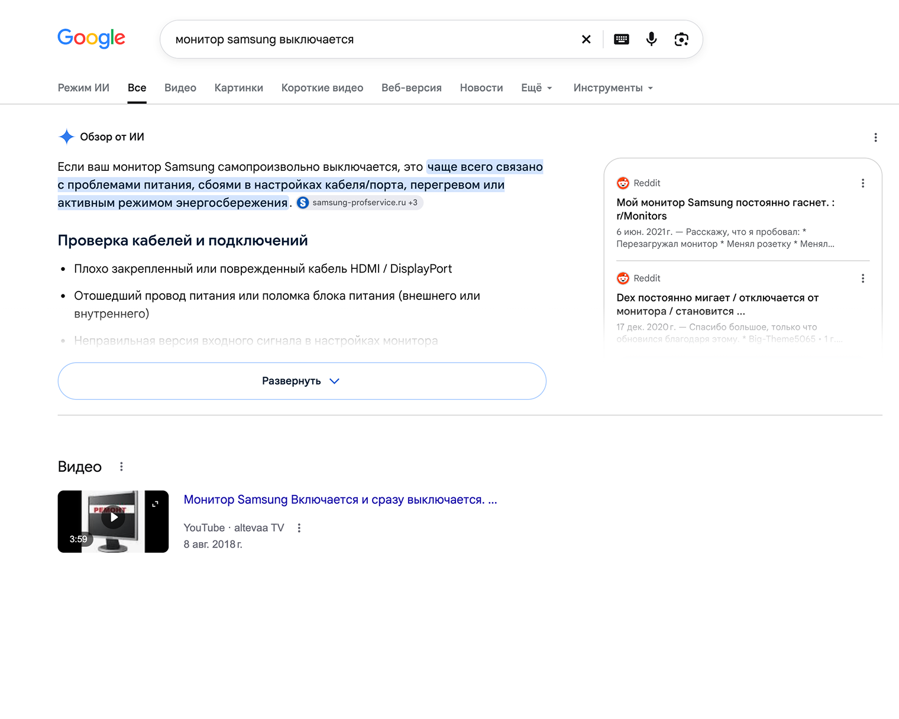Start voice search with microphone icon
Viewport: 899px width, 719px height.
tap(651, 40)
